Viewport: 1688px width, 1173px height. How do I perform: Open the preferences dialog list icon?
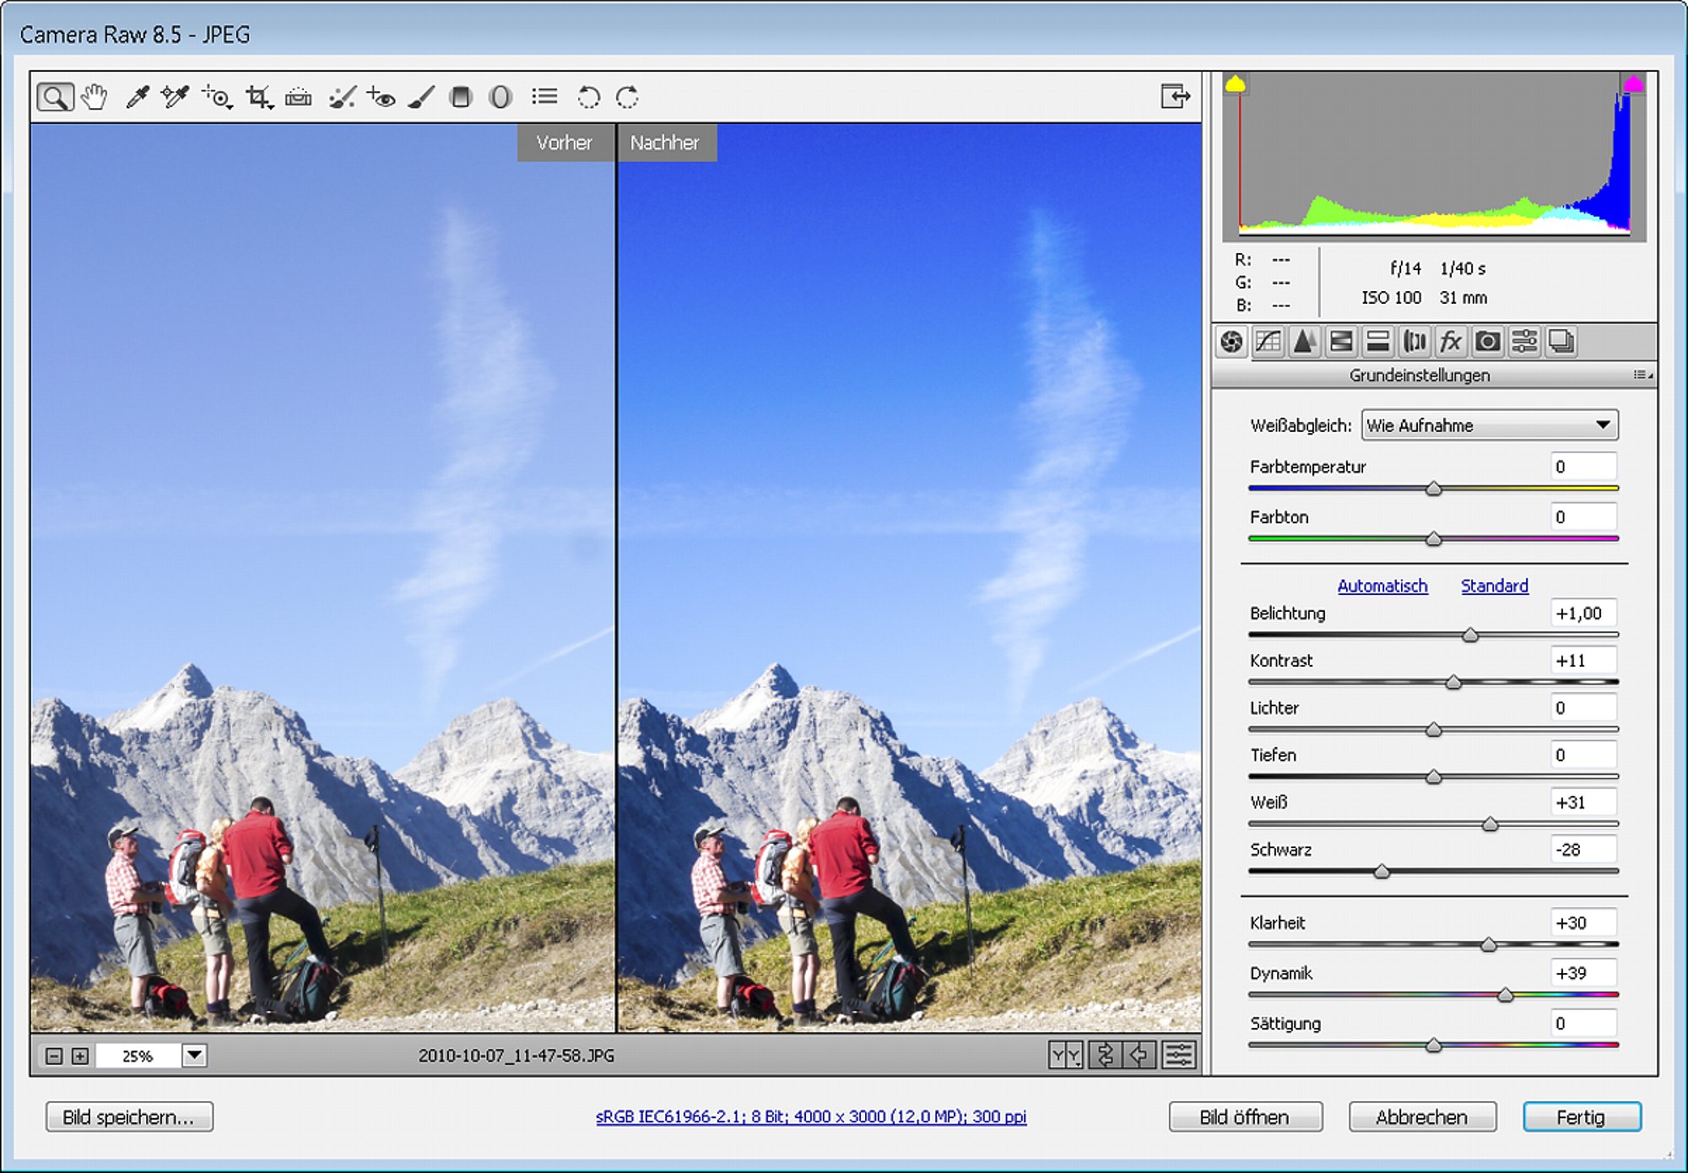[544, 96]
